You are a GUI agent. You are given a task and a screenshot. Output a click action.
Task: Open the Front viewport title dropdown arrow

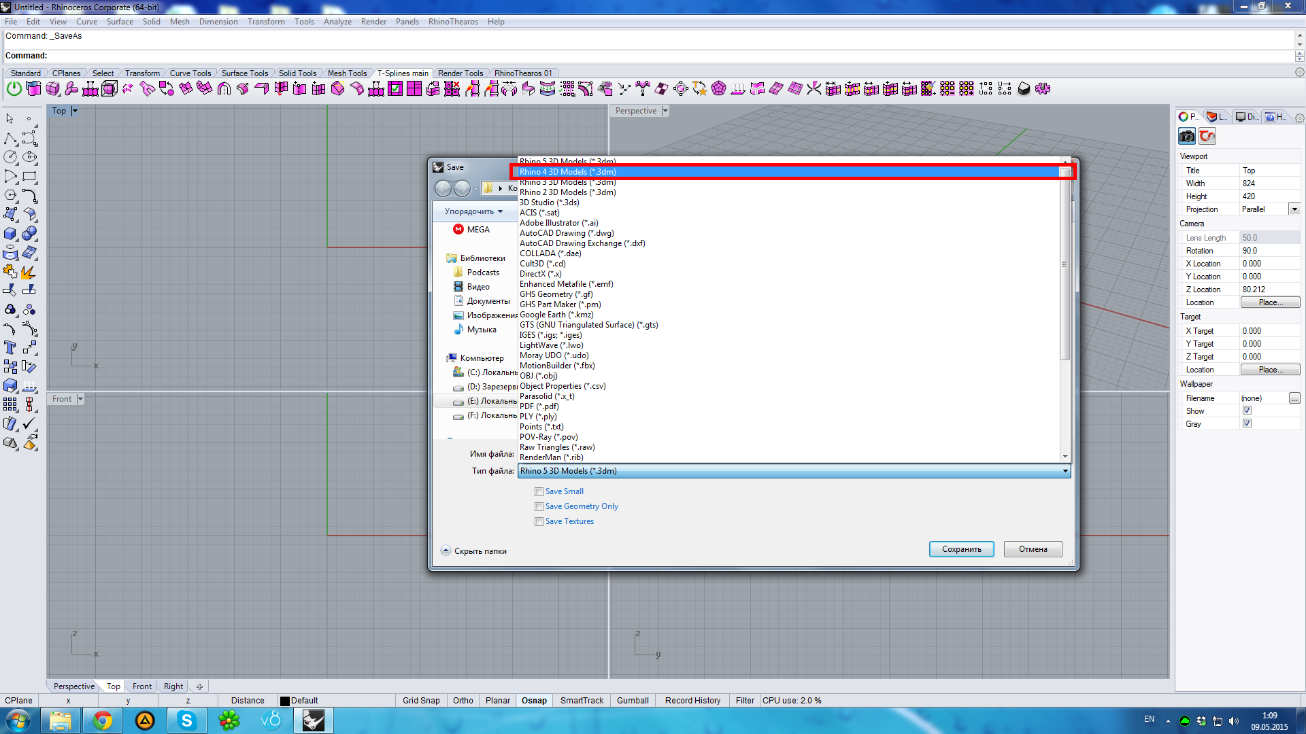pyautogui.click(x=80, y=399)
